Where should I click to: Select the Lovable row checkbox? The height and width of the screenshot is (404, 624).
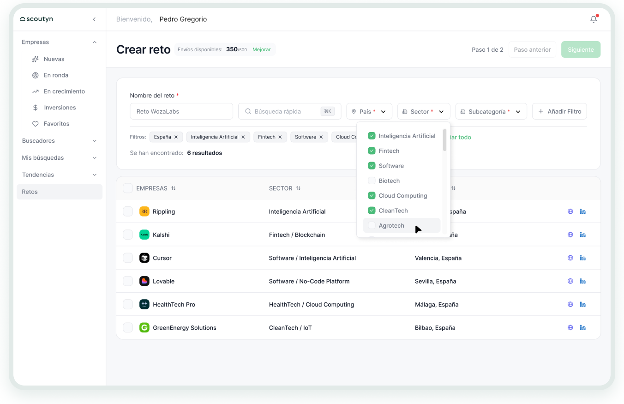(128, 281)
